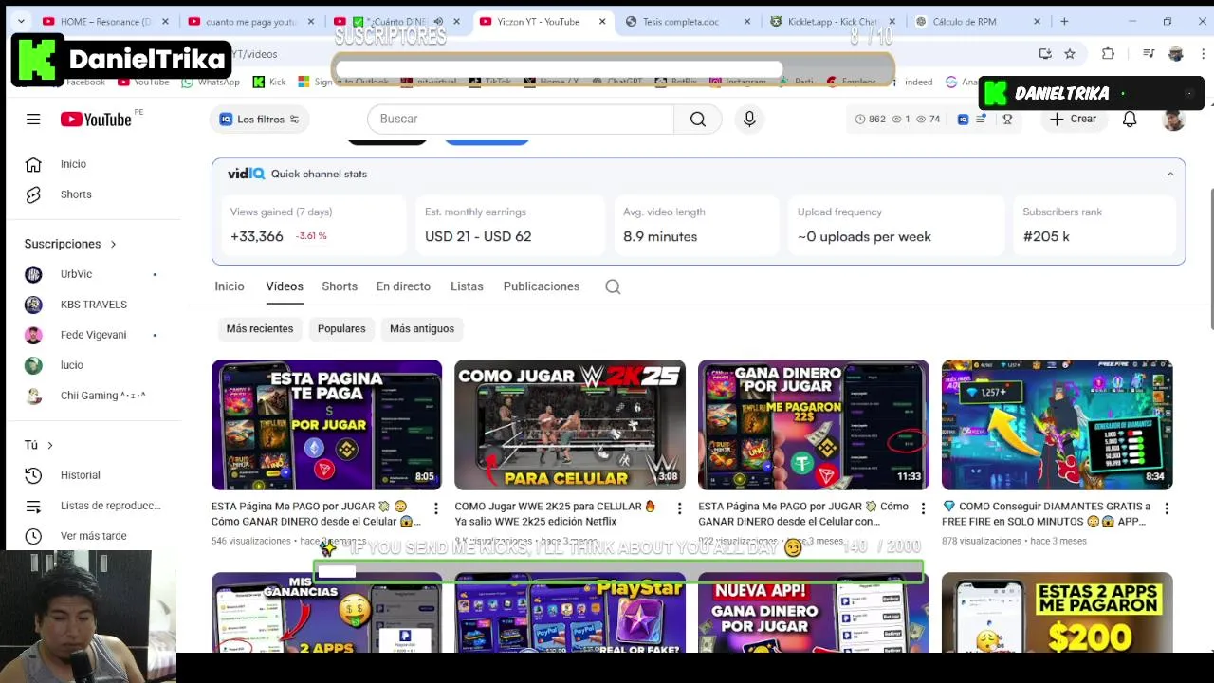
Task: Open the Listas channel tab
Action: (467, 286)
